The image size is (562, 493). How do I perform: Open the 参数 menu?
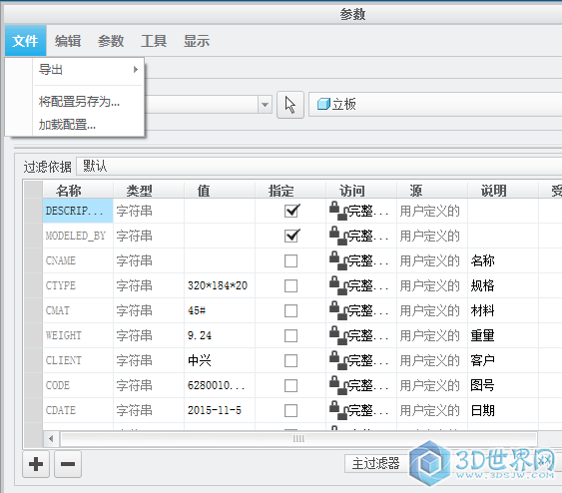[x=111, y=41]
